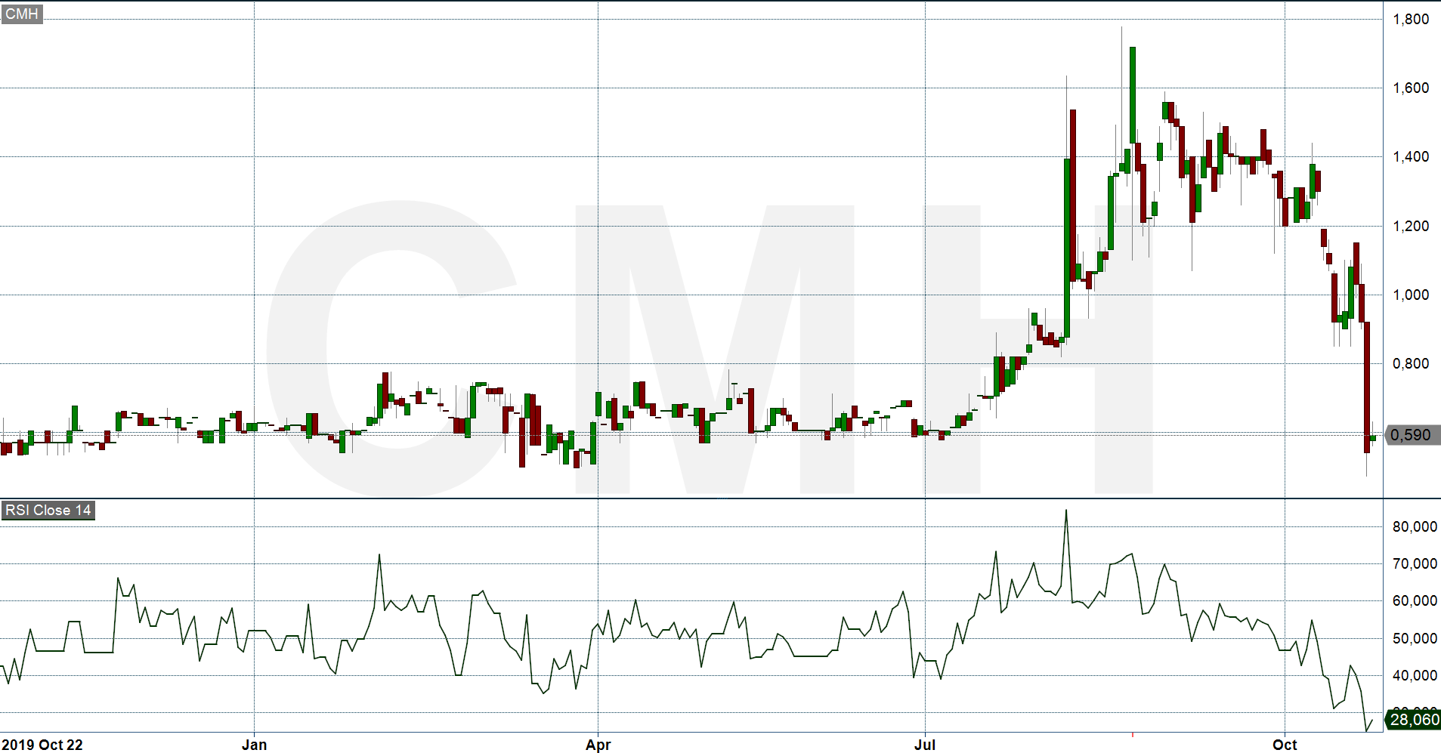Select the 1,600 price axis label
The height and width of the screenshot is (753, 1441).
1411,88
